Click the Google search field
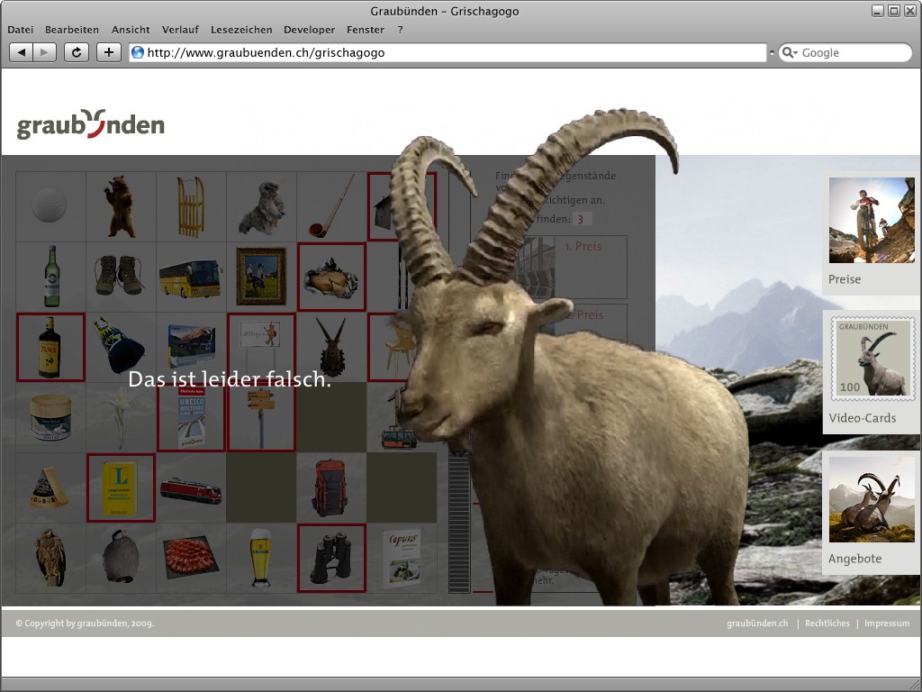 (845, 52)
